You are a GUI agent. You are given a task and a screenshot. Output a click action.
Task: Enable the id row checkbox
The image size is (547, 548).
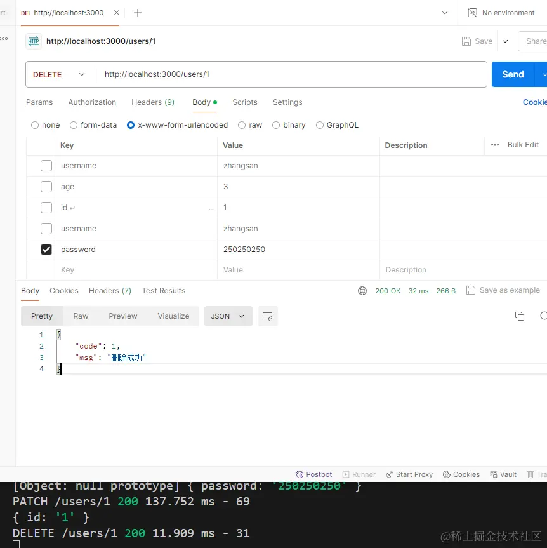(46, 208)
